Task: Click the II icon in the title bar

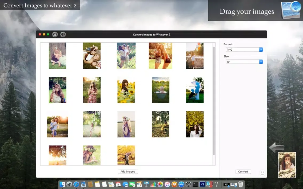Action: 55,34
